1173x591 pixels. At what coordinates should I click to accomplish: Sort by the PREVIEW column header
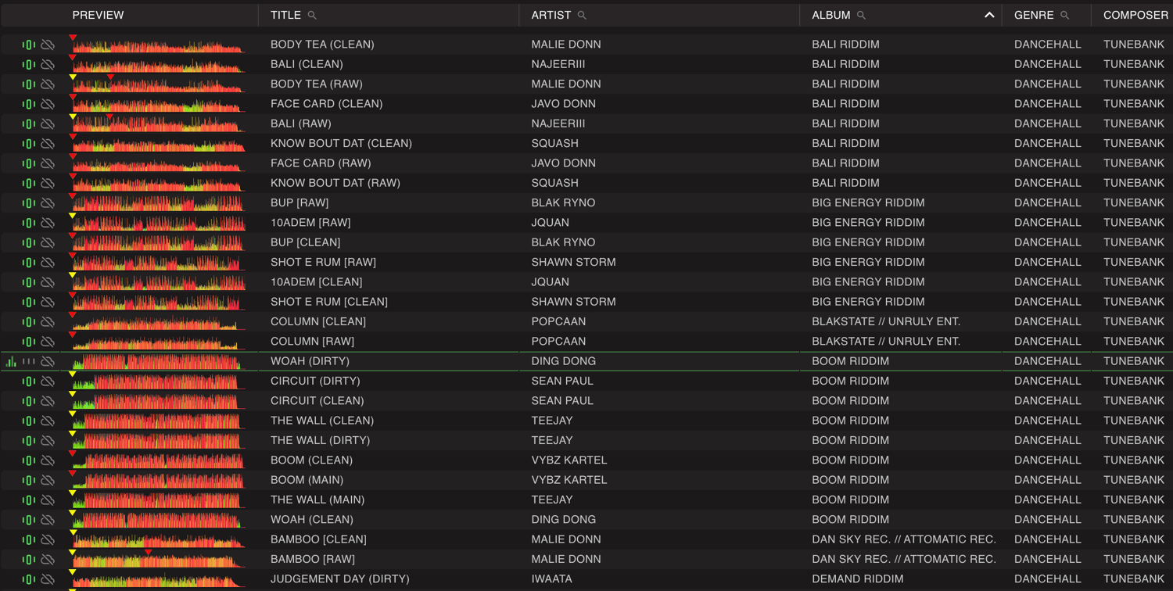click(98, 16)
